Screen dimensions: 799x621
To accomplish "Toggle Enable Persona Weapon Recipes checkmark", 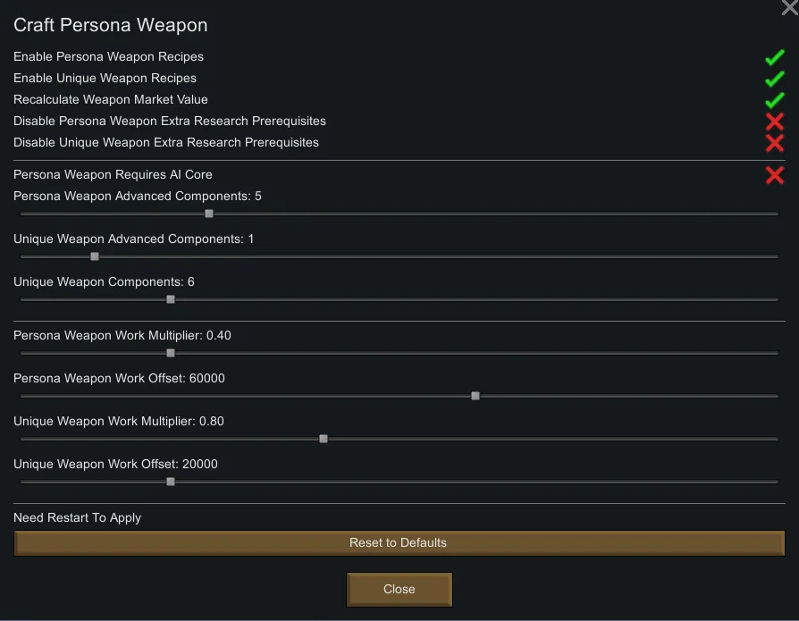I will point(774,58).
